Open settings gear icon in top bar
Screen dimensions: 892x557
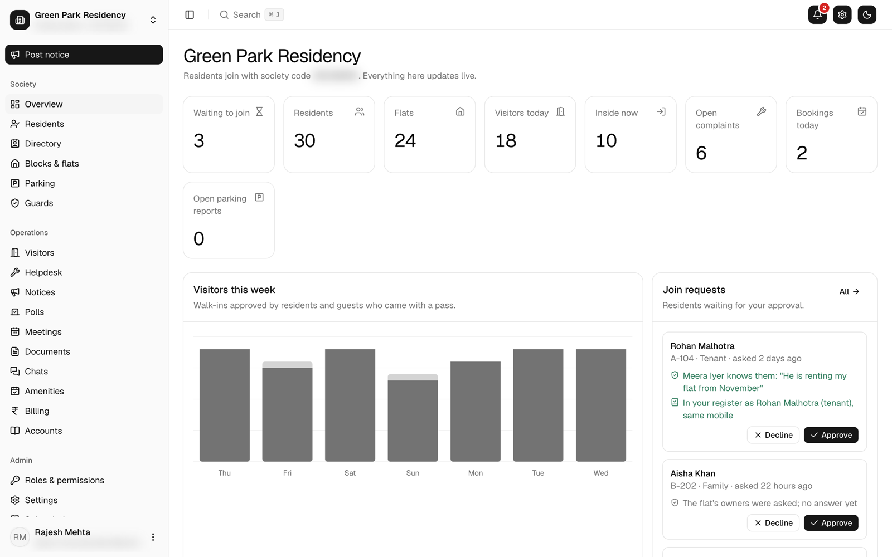pos(842,15)
